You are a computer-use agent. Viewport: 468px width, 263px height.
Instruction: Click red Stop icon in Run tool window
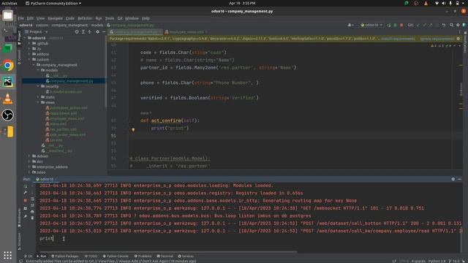[26, 200]
